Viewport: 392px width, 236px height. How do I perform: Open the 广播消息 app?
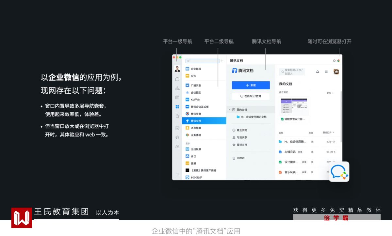[x=204, y=86]
